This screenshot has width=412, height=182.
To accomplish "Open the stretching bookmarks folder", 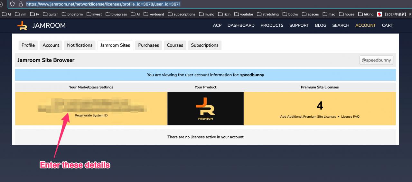I will [x=268, y=14].
